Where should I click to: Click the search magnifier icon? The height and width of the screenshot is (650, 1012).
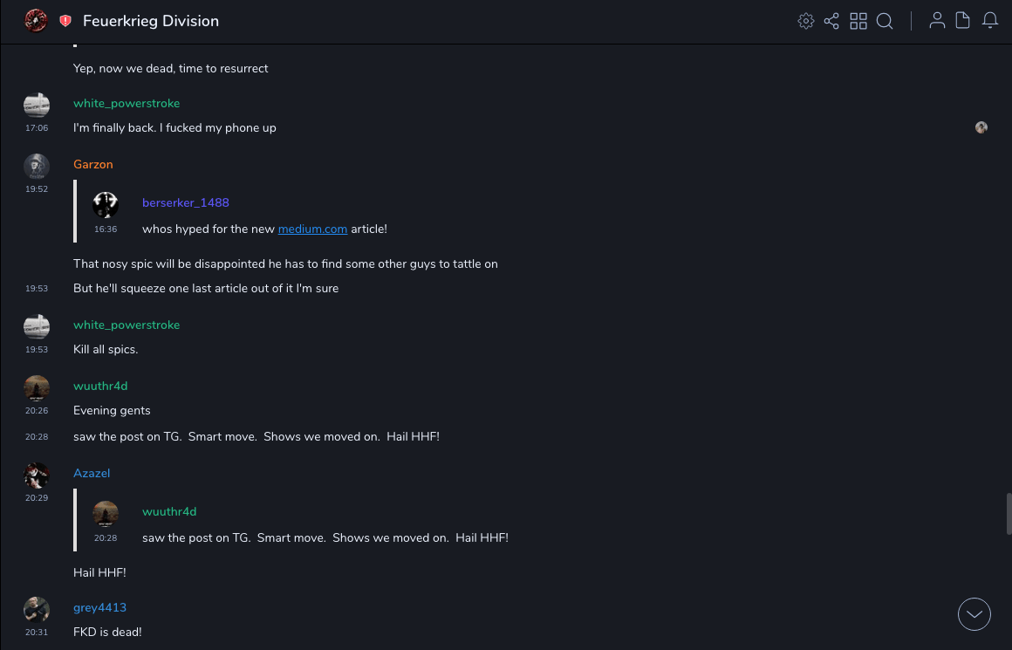tap(885, 21)
